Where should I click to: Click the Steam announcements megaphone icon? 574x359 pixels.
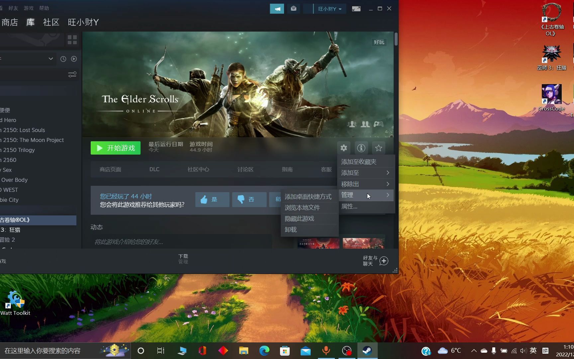tap(277, 9)
